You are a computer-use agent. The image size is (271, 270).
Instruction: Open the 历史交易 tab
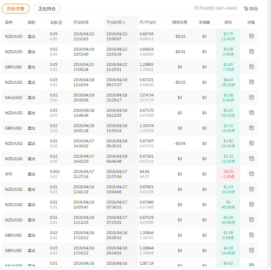[16, 9]
